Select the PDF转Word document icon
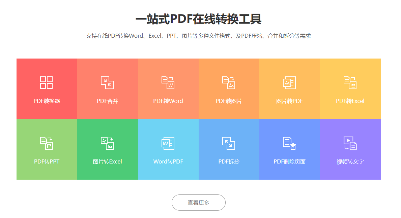Viewport: 401px width, 218px height. click(168, 83)
